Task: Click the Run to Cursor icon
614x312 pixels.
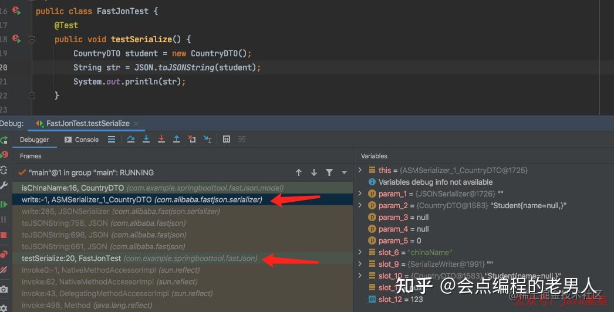Action: 208,139
